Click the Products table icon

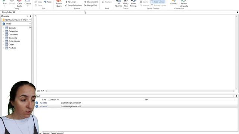click(7, 48)
